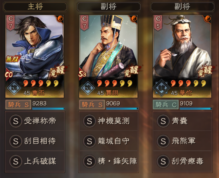219x178 pixels.
Task: Click the 無双 badge on 曹丕's card
Action: (x=12, y=59)
